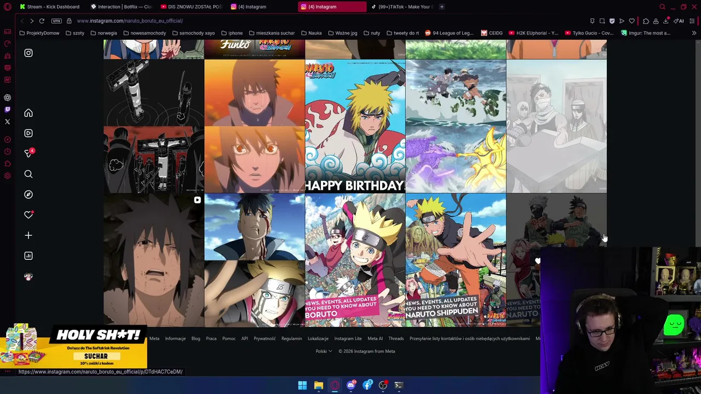Open the Nauka bookmark folder

pos(311,33)
